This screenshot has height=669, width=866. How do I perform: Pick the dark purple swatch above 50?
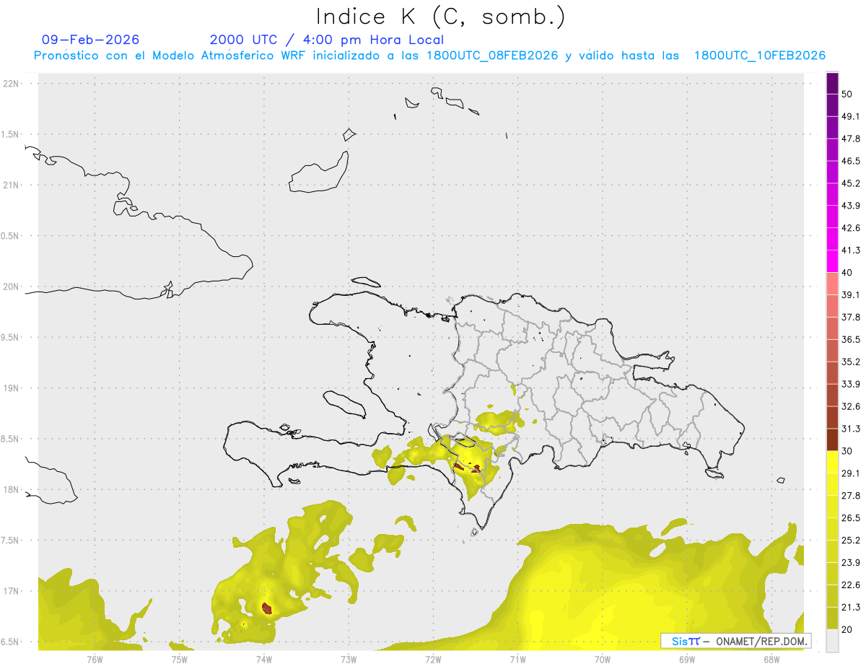click(x=832, y=83)
